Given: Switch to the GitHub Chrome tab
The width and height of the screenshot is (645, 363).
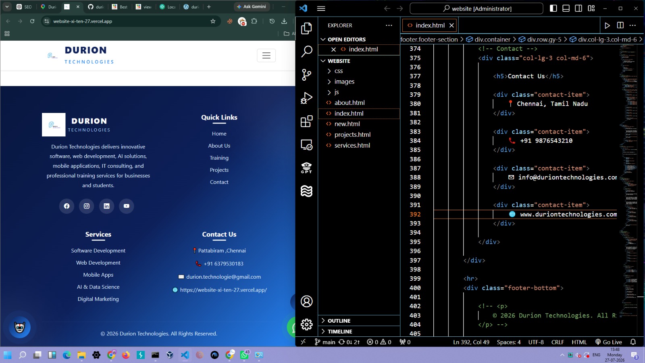Looking at the screenshot, I should point(96,7).
